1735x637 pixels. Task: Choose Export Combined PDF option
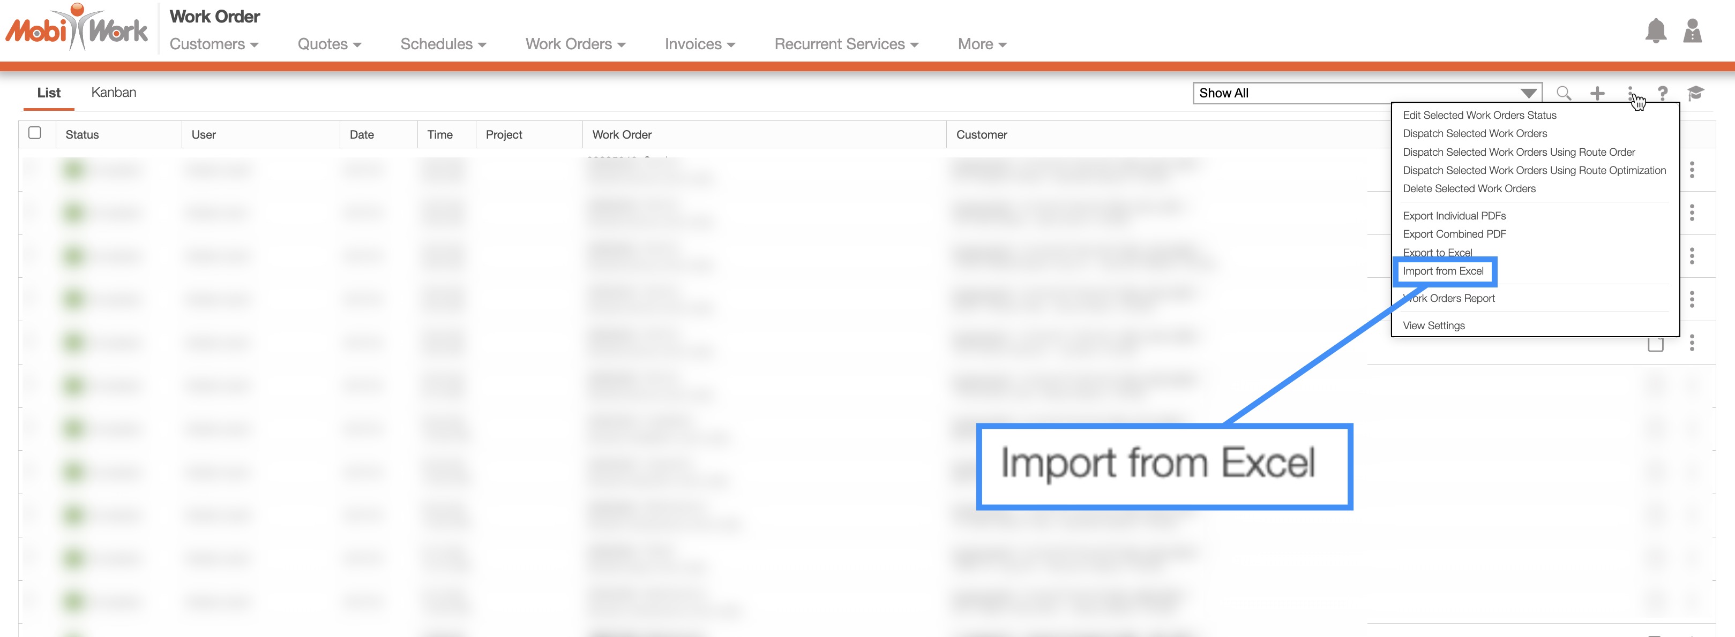point(1454,234)
